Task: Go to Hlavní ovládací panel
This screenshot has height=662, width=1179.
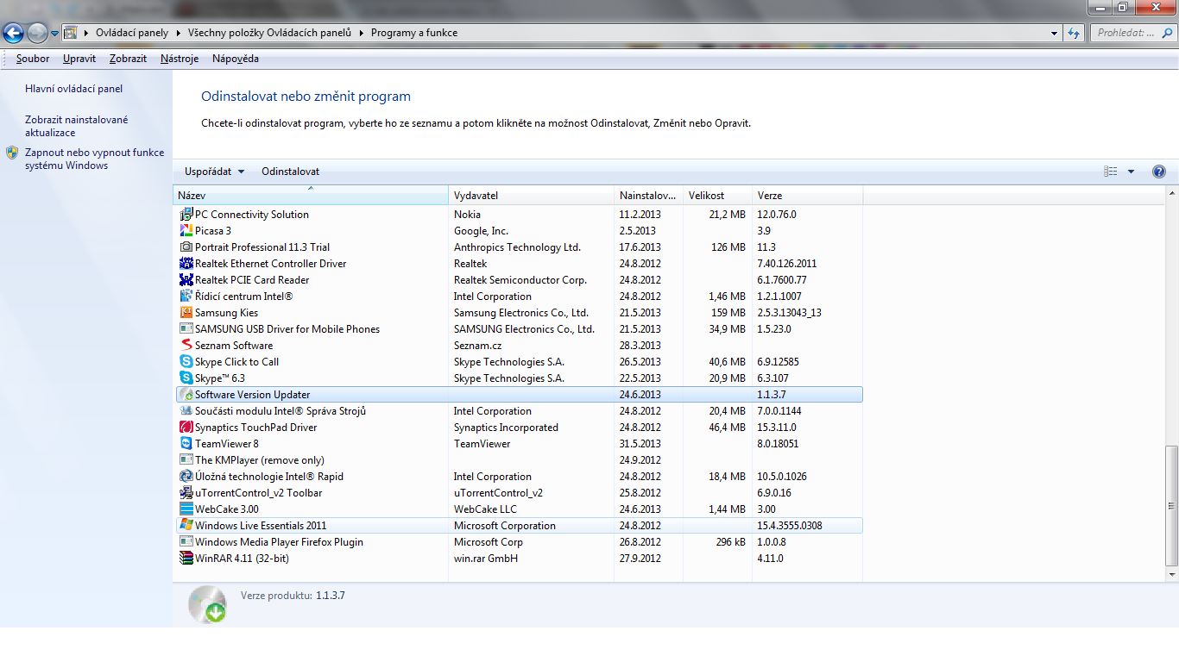Action: click(x=74, y=89)
